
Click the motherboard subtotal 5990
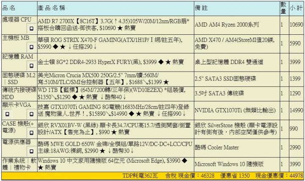point(295,43)
